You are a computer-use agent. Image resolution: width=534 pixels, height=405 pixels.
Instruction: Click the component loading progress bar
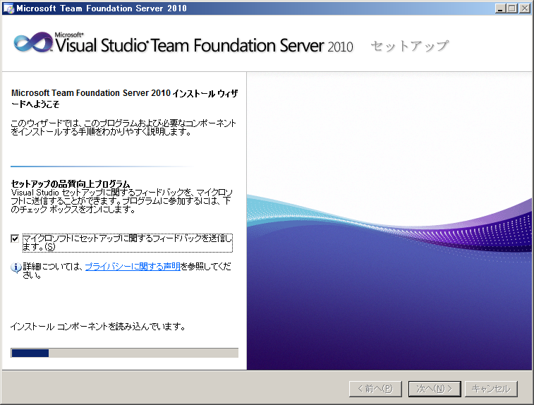click(x=124, y=353)
